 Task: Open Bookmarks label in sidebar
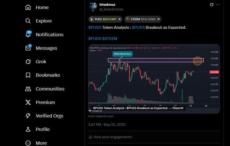tap(48, 75)
